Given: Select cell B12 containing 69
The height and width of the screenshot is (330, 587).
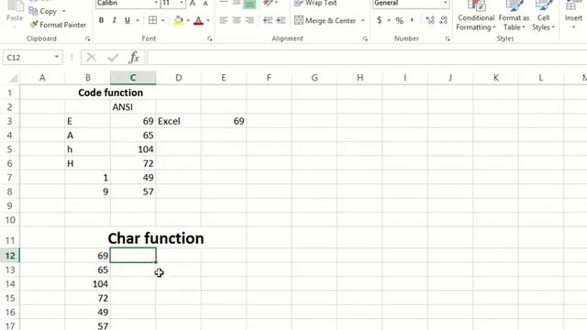Looking at the screenshot, I should tap(88, 256).
